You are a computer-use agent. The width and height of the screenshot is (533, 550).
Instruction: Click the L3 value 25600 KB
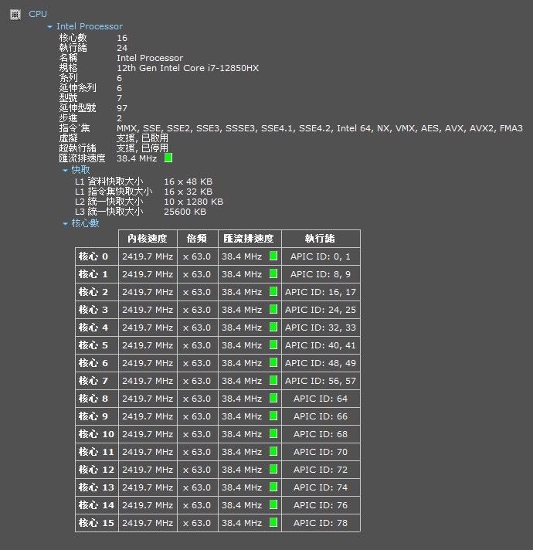coord(185,212)
